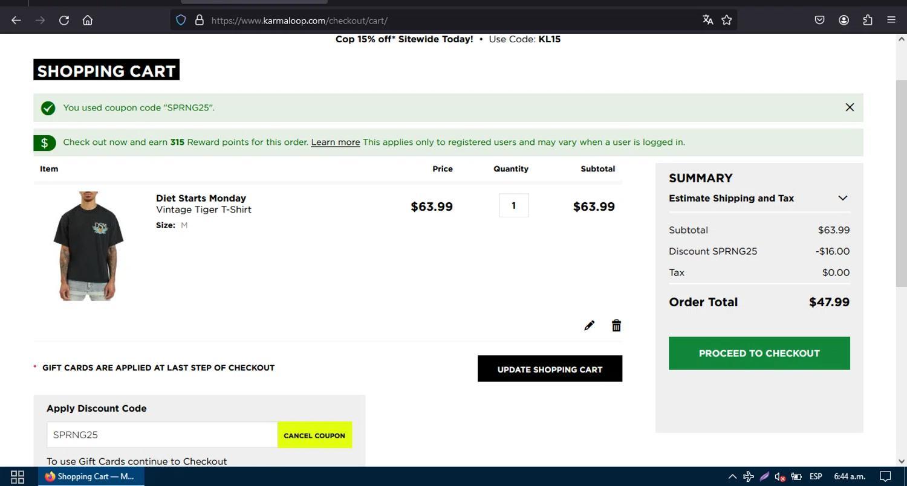Cancel the SPRNG25 coupon
The image size is (907, 486).
[x=314, y=435]
